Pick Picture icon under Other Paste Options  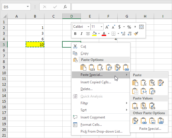152,121
